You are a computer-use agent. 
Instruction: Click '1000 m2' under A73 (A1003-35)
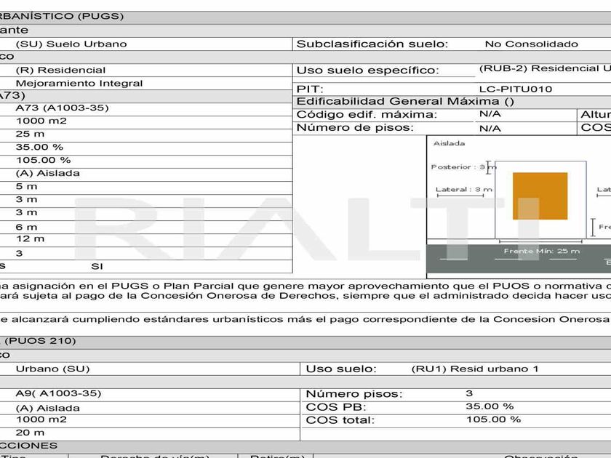click(41, 121)
